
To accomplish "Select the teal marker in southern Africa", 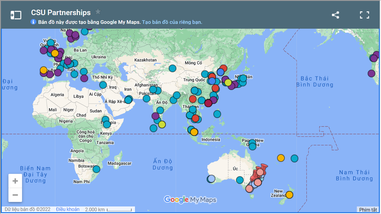I will tap(96, 169).
